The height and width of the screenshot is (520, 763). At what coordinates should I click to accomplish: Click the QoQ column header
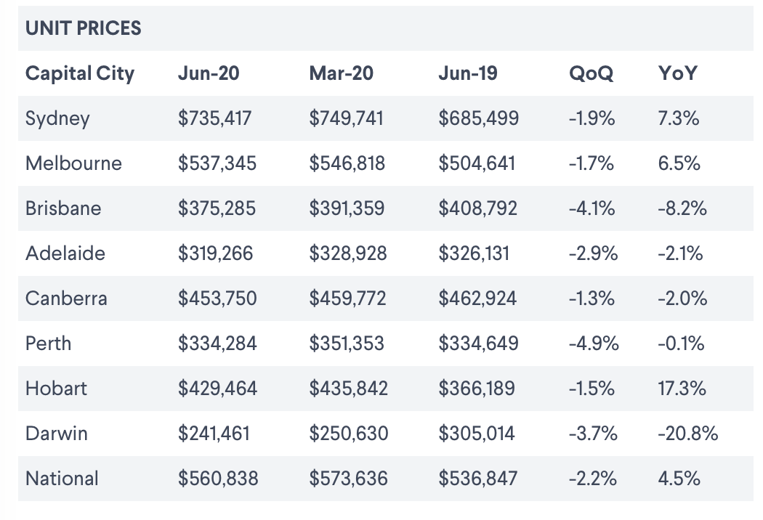(591, 73)
